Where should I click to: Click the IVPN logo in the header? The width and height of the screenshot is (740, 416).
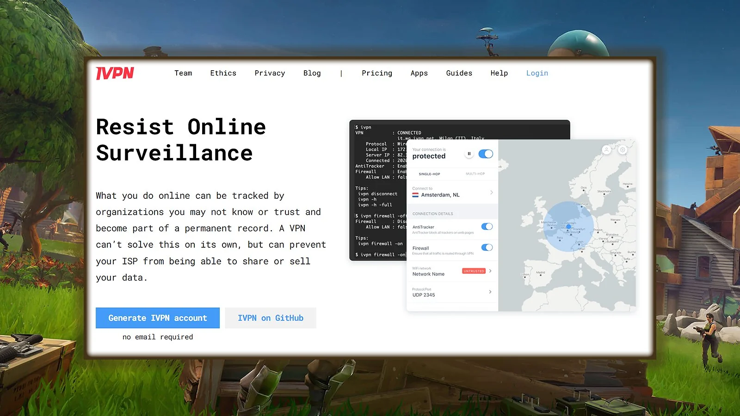[115, 73]
